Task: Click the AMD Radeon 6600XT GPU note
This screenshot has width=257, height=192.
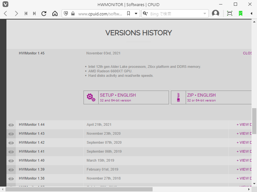Action: click(110, 71)
